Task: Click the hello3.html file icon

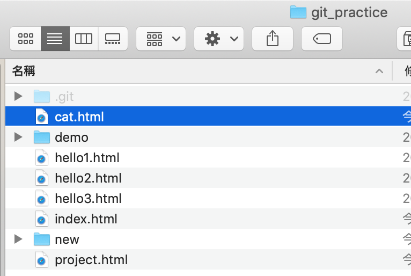Action: point(41,199)
